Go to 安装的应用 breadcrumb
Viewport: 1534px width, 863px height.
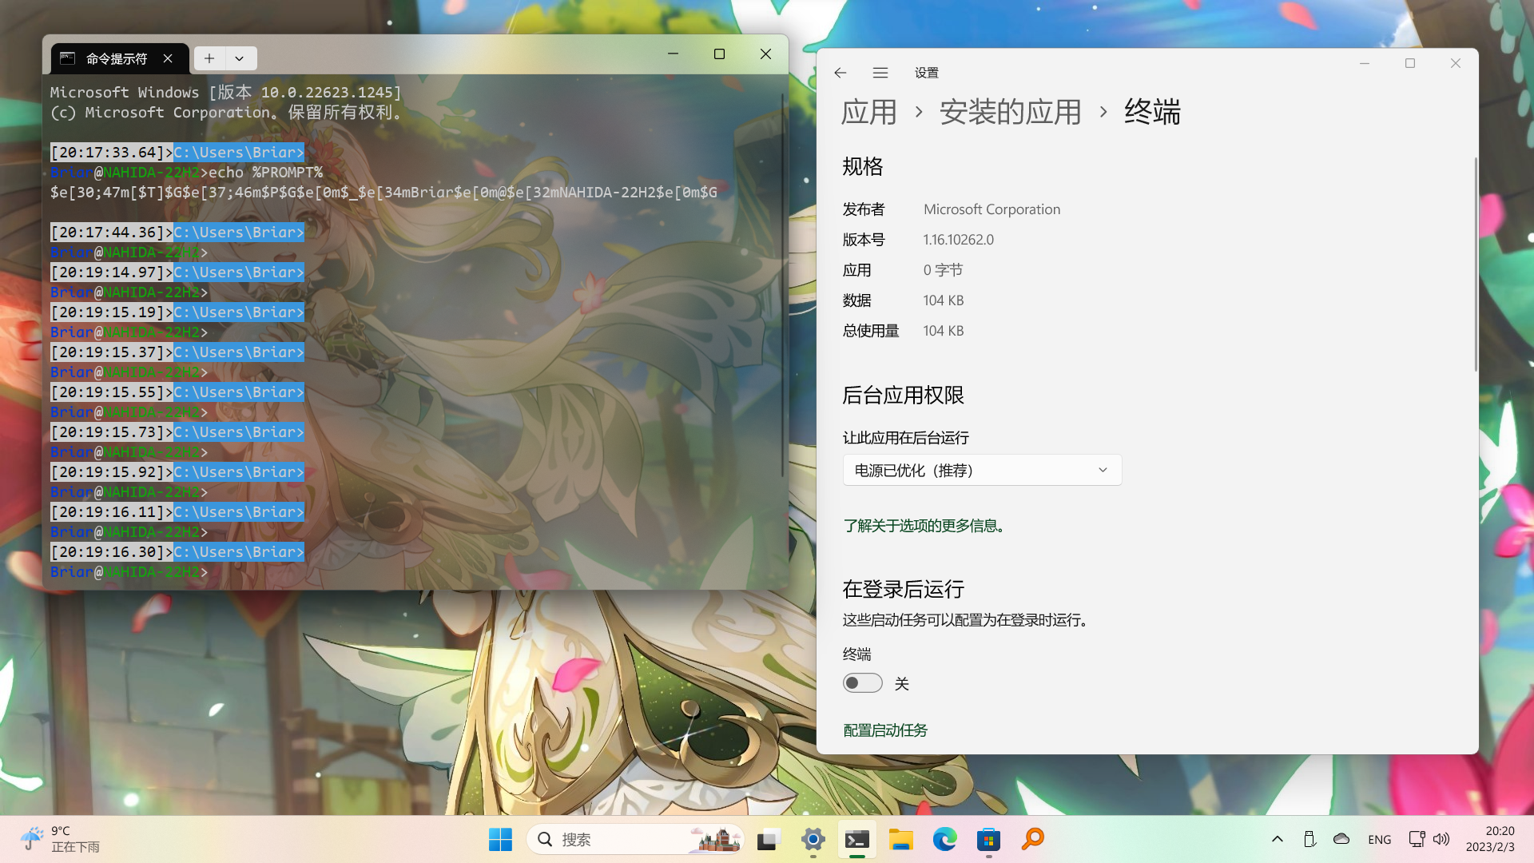(x=1010, y=112)
